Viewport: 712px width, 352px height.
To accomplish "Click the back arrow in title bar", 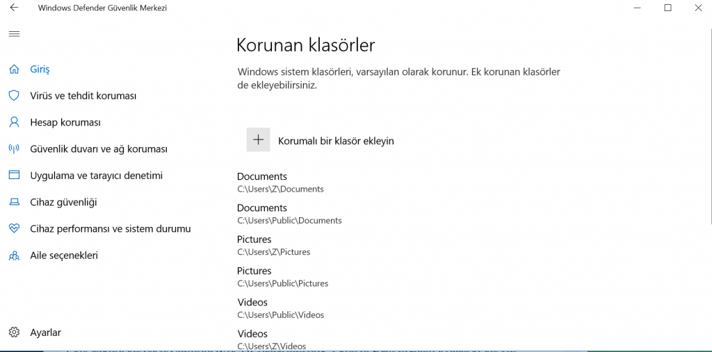I will pyautogui.click(x=14, y=8).
